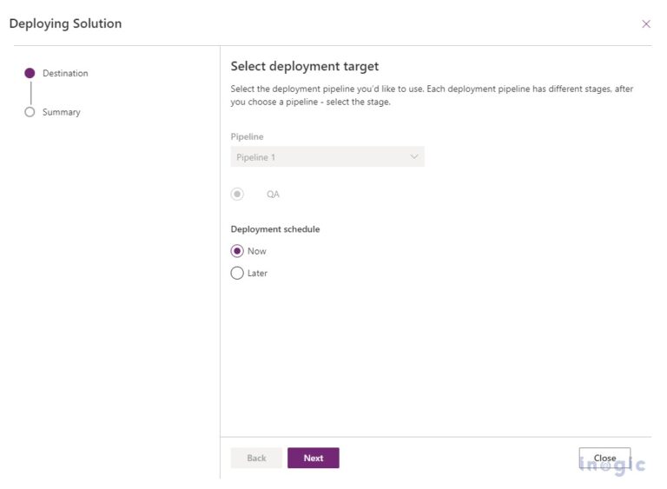667x489 pixels.
Task: Choose the Now radio button
Action: coord(237,251)
